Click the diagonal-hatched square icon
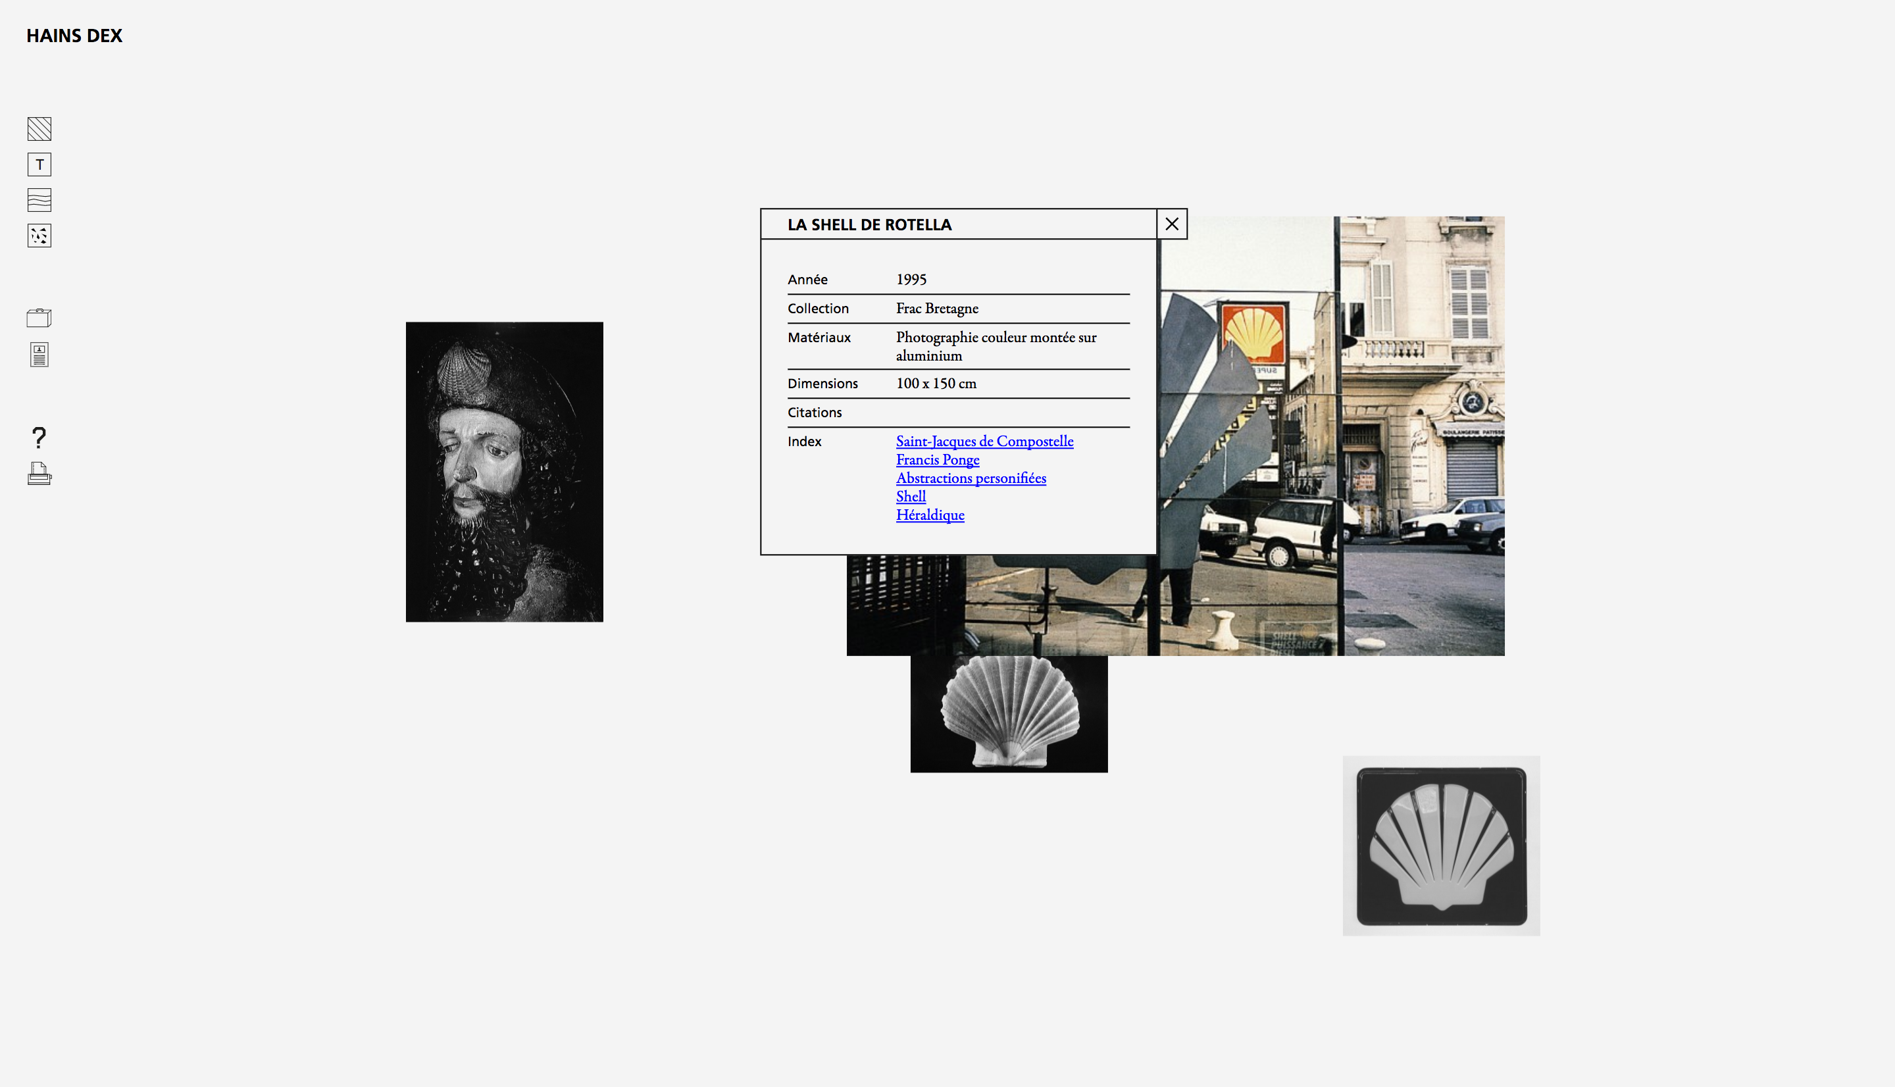This screenshot has width=1895, height=1087. (x=39, y=129)
